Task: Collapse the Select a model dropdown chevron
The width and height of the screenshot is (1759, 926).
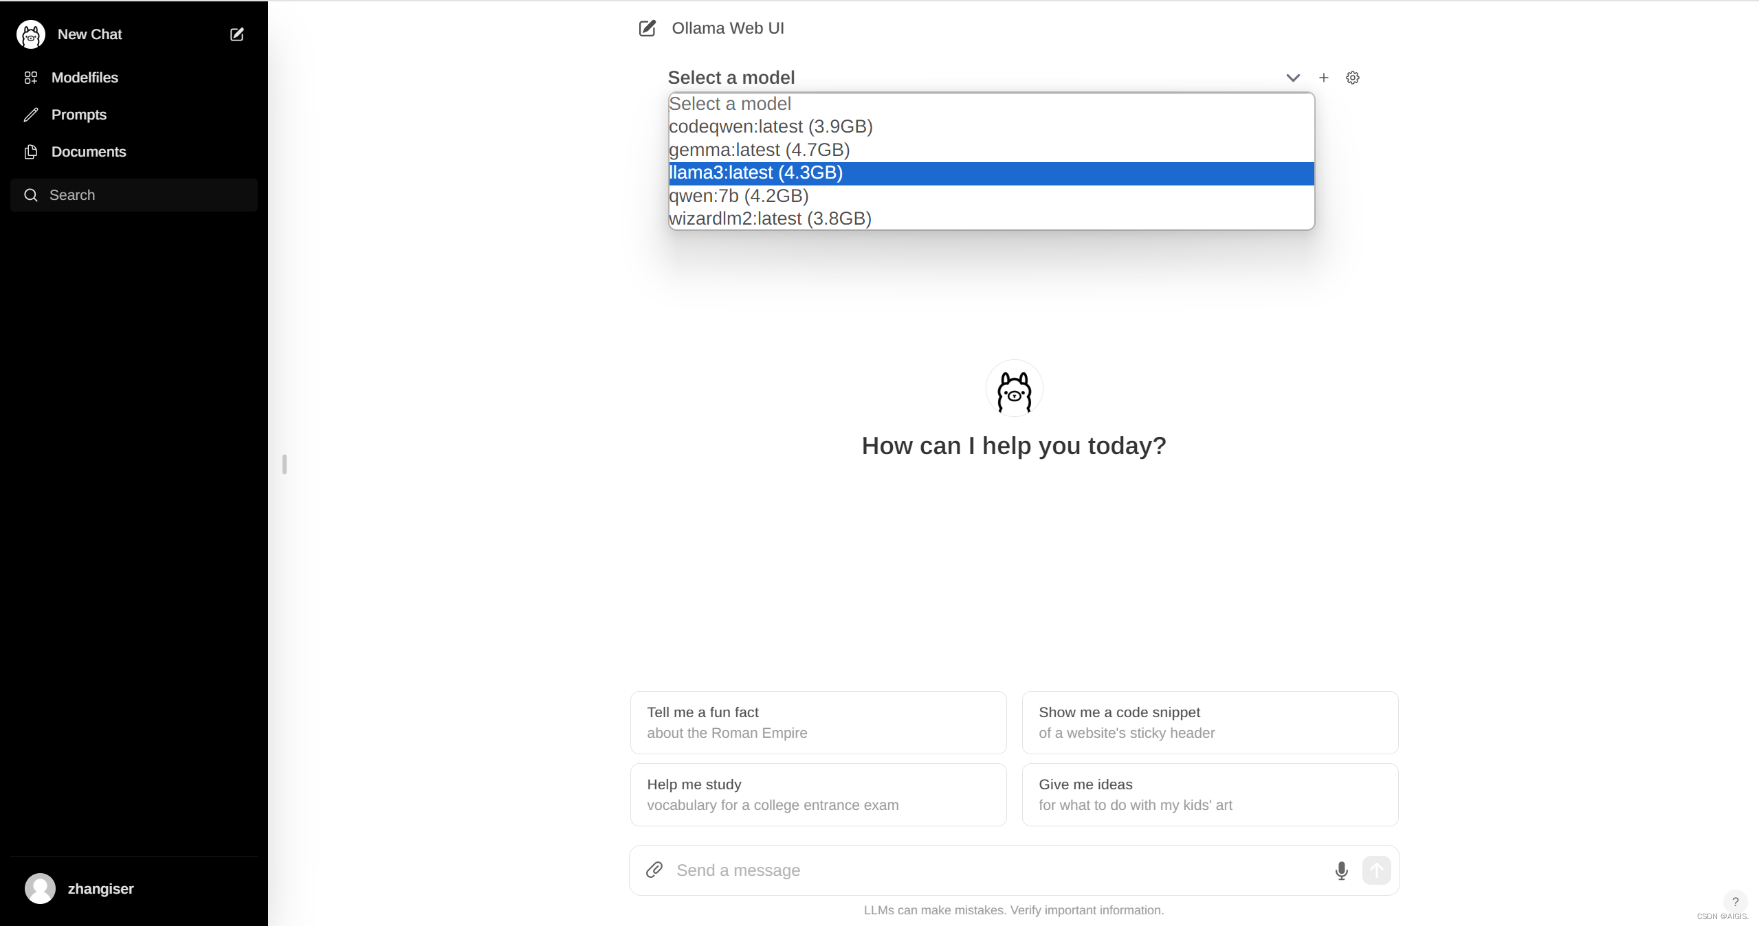Action: coord(1292,78)
